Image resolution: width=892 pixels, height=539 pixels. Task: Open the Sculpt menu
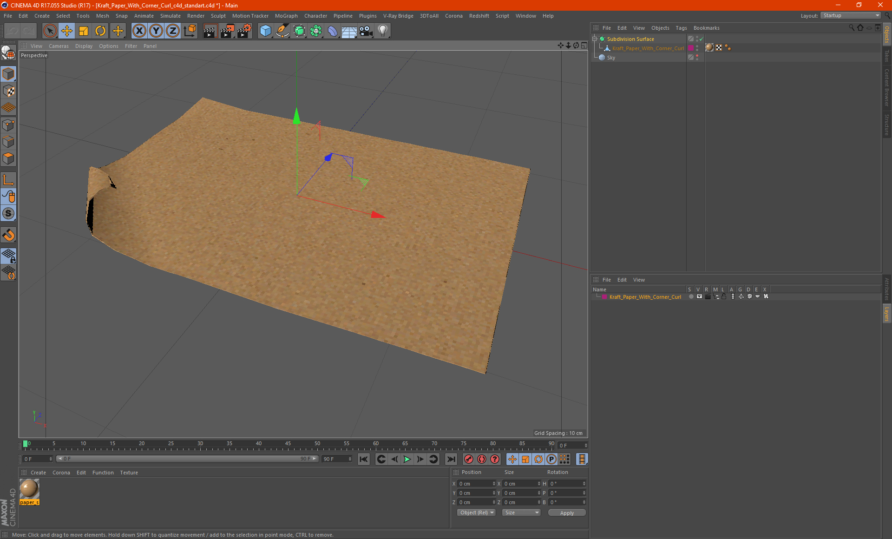click(x=218, y=16)
